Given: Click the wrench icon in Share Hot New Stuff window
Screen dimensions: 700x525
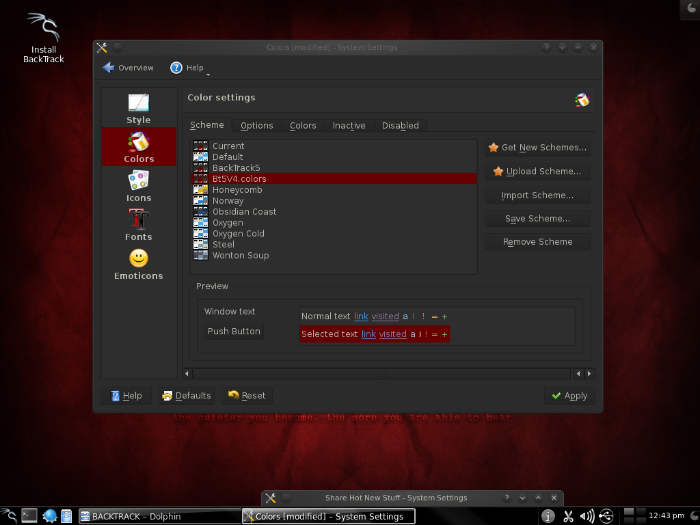Looking at the screenshot, I should pos(271,498).
